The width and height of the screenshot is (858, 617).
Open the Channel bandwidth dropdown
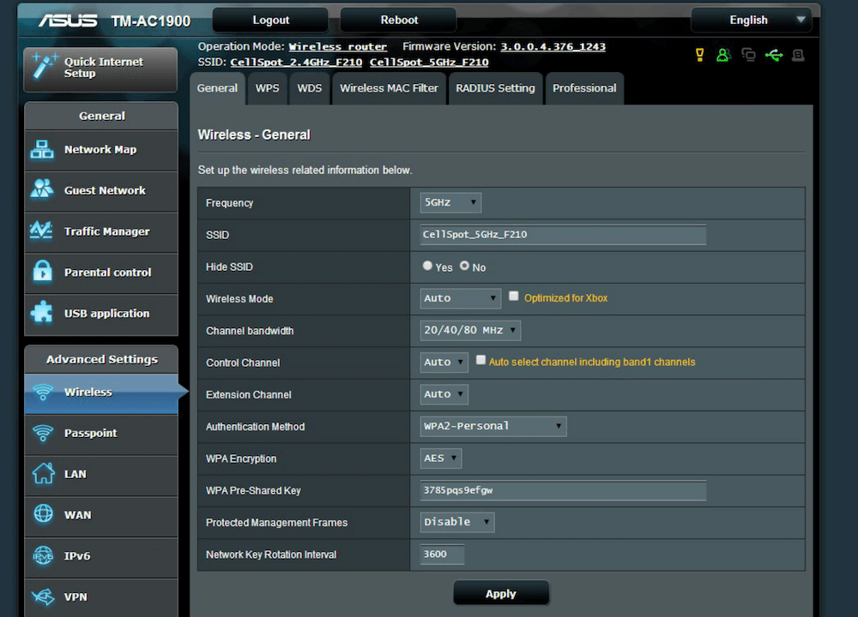pos(470,331)
